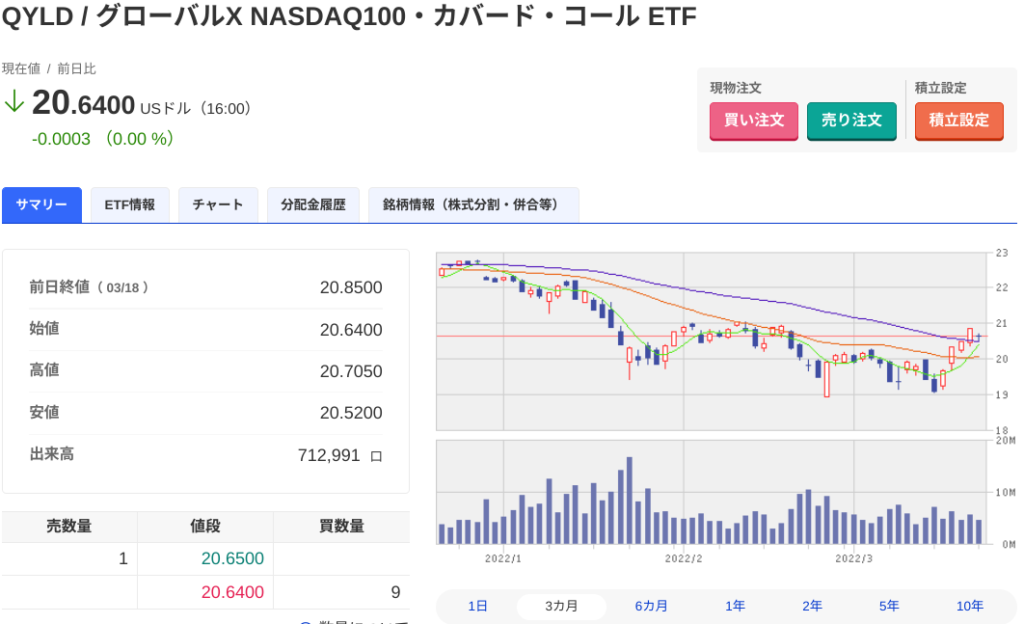The image size is (1024, 624).
Task: Click the 売り注文 sell order button
Action: [x=851, y=121]
